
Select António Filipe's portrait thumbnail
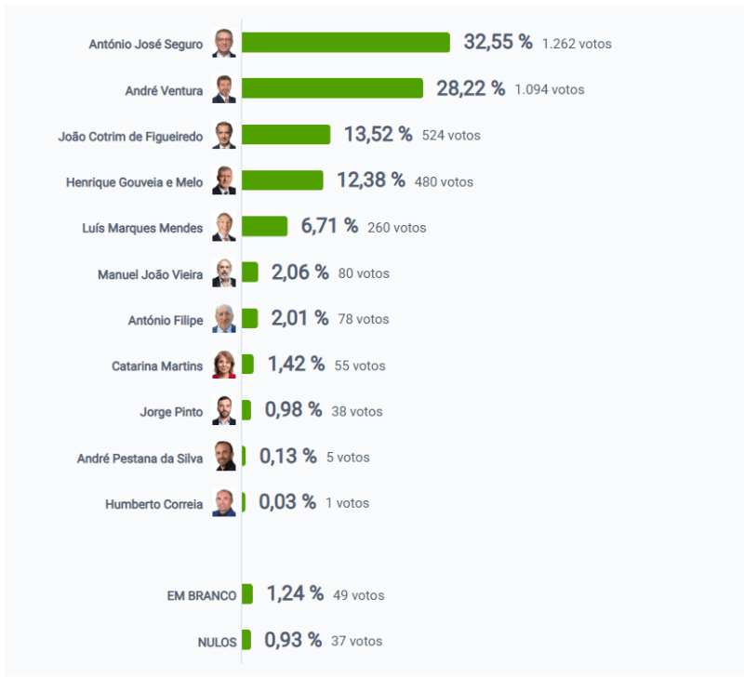click(x=224, y=319)
